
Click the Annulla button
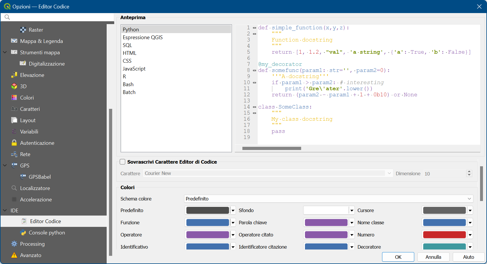tap(433, 257)
